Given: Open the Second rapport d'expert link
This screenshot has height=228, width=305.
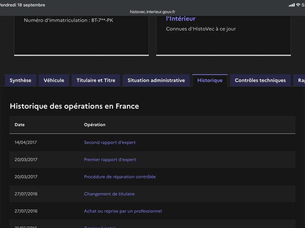Looking at the screenshot, I should [110, 142].
